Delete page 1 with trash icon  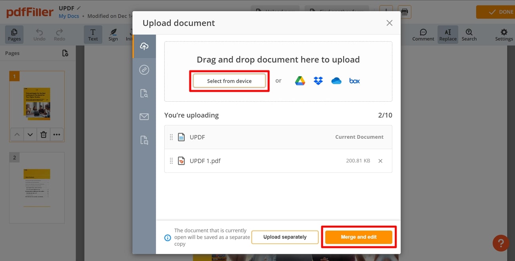43,134
